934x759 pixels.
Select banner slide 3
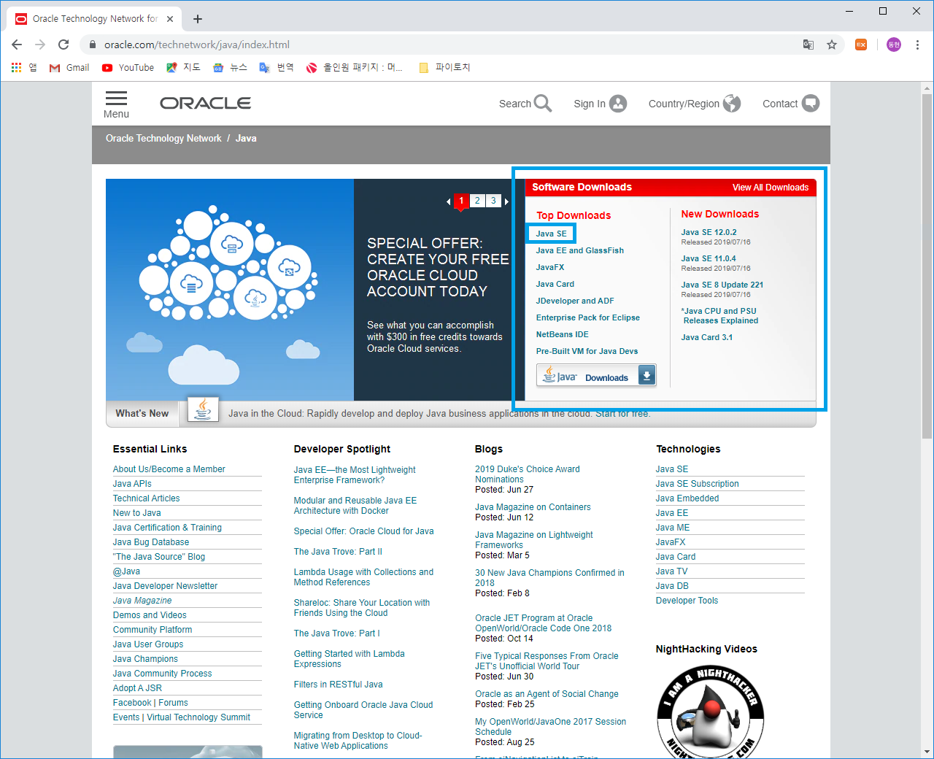[493, 201]
